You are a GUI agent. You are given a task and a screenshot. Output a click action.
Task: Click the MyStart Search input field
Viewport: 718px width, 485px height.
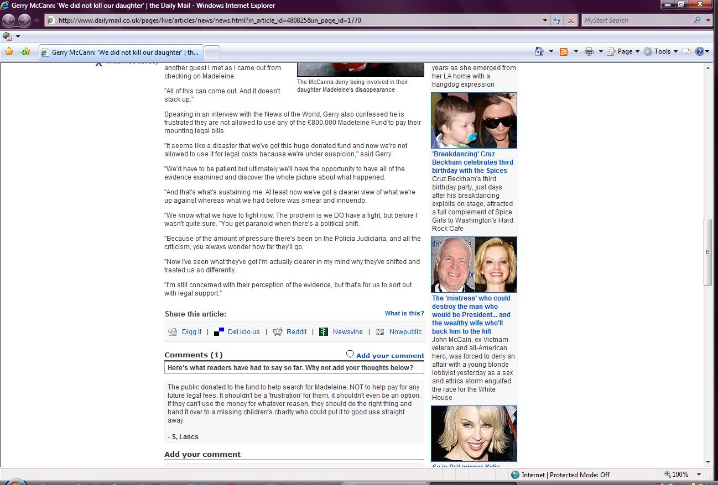pos(636,20)
